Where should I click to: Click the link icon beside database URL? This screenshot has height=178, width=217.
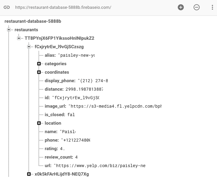(x=7, y=7)
